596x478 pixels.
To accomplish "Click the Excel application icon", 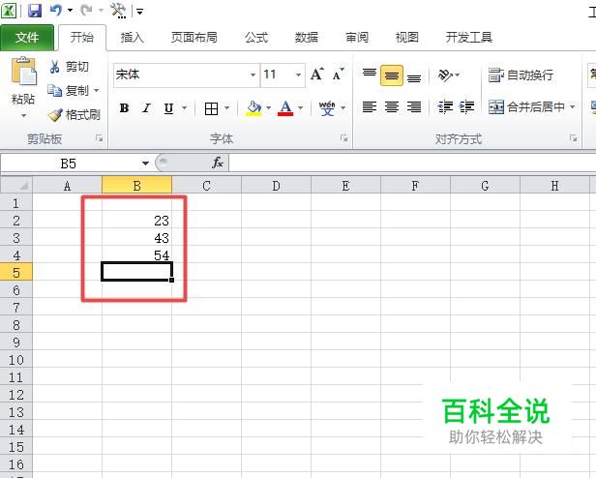I will pyautogui.click(x=9, y=11).
